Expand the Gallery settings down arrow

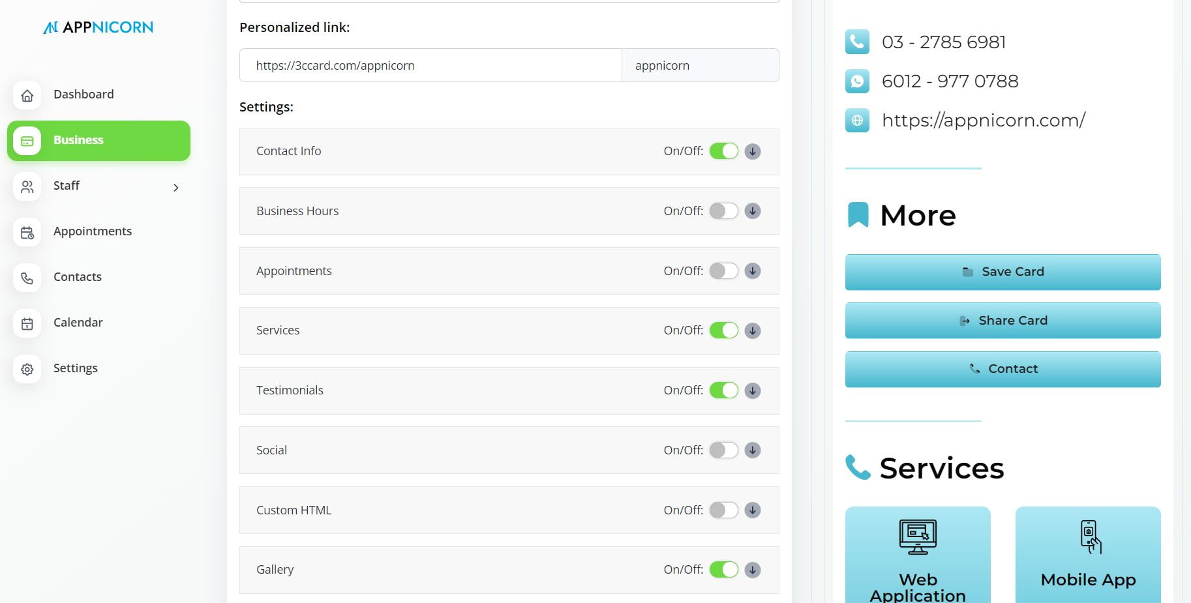[753, 570]
